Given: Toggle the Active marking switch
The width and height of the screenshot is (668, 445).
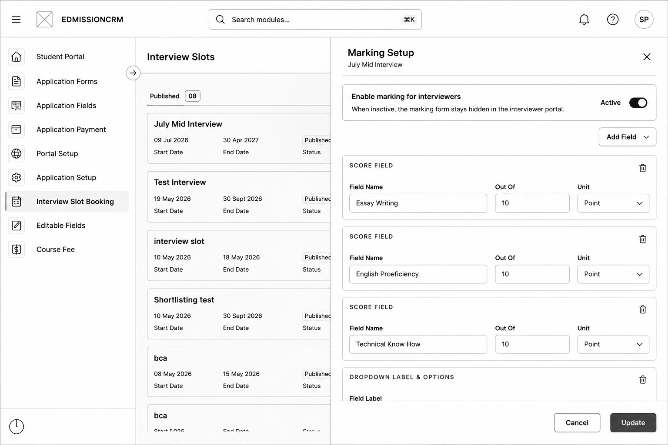Looking at the screenshot, I should click(x=638, y=103).
